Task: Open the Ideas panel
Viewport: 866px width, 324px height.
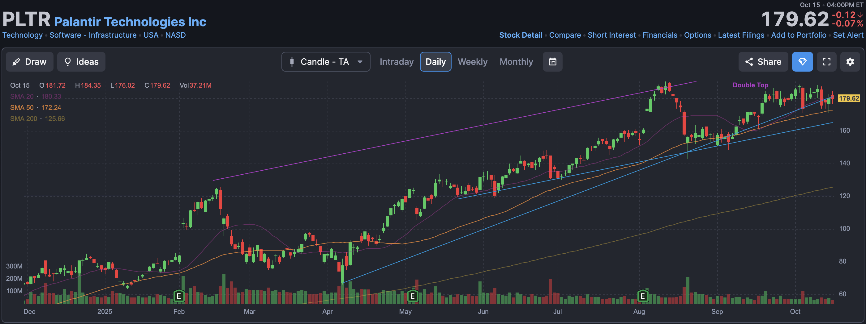Action: click(81, 62)
